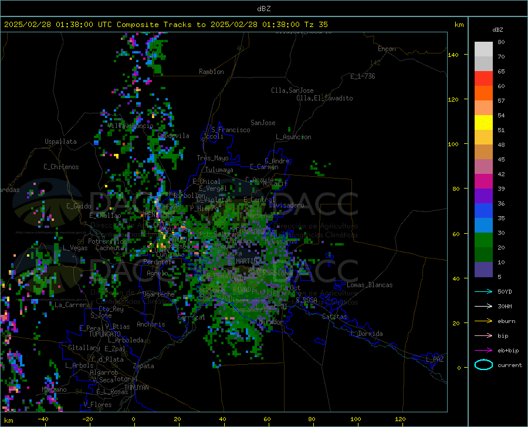Click the L_Asuncion map label
Viewport: 528px width, 427px height.
(293, 137)
